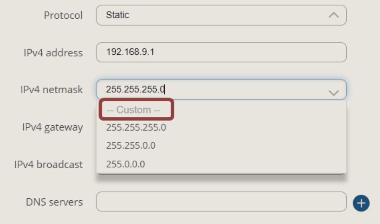
Task: Click the IPv4 gateway label
Action: coord(52,127)
